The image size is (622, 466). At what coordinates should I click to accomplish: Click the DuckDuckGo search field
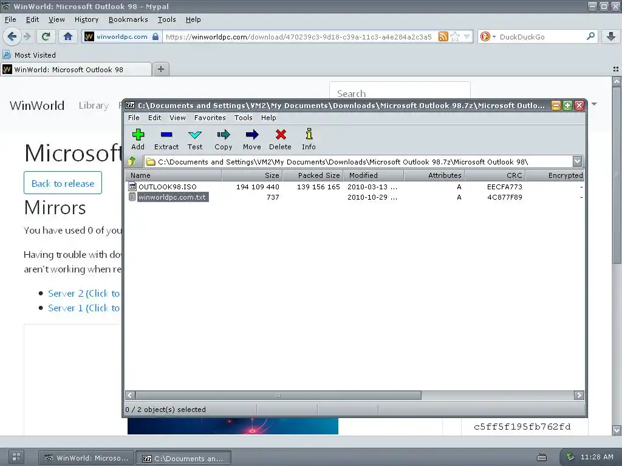541,37
